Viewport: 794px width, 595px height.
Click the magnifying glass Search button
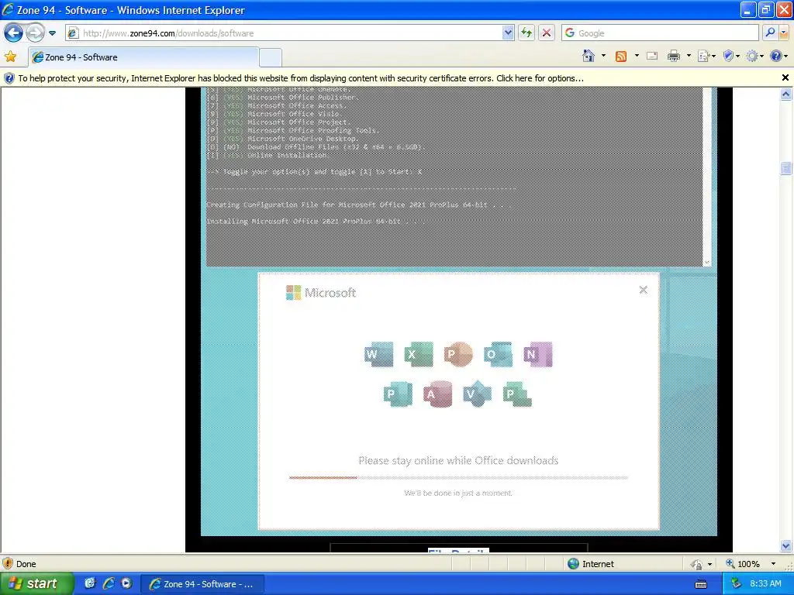click(770, 33)
